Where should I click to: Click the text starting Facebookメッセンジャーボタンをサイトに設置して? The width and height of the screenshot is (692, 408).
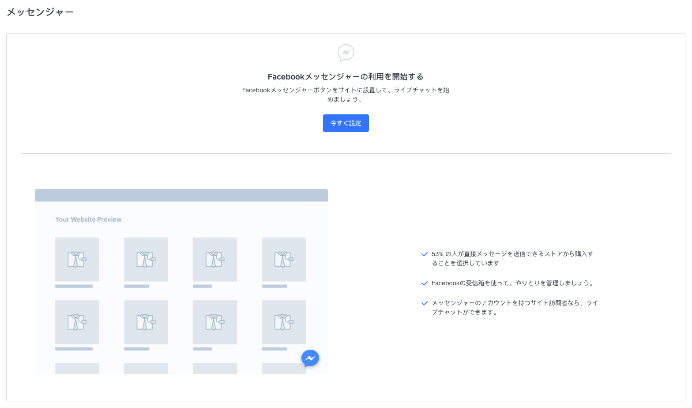point(346,94)
